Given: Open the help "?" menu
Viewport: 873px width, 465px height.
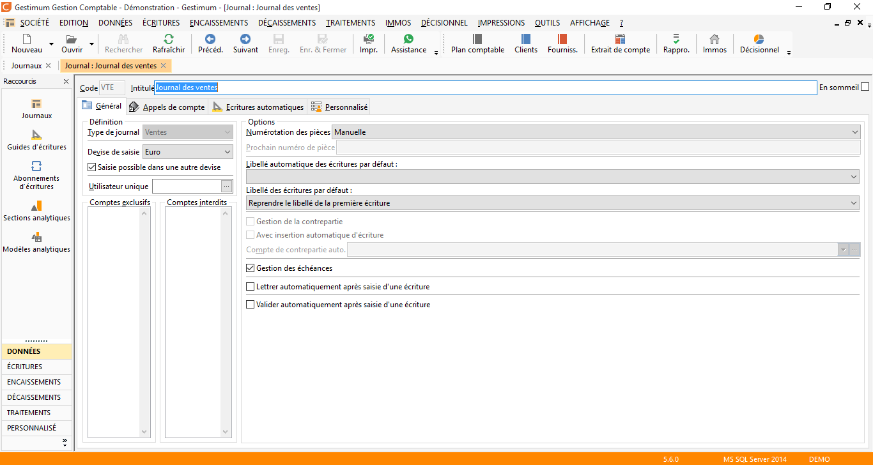Looking at the screenshot, I should pos(621,23).
